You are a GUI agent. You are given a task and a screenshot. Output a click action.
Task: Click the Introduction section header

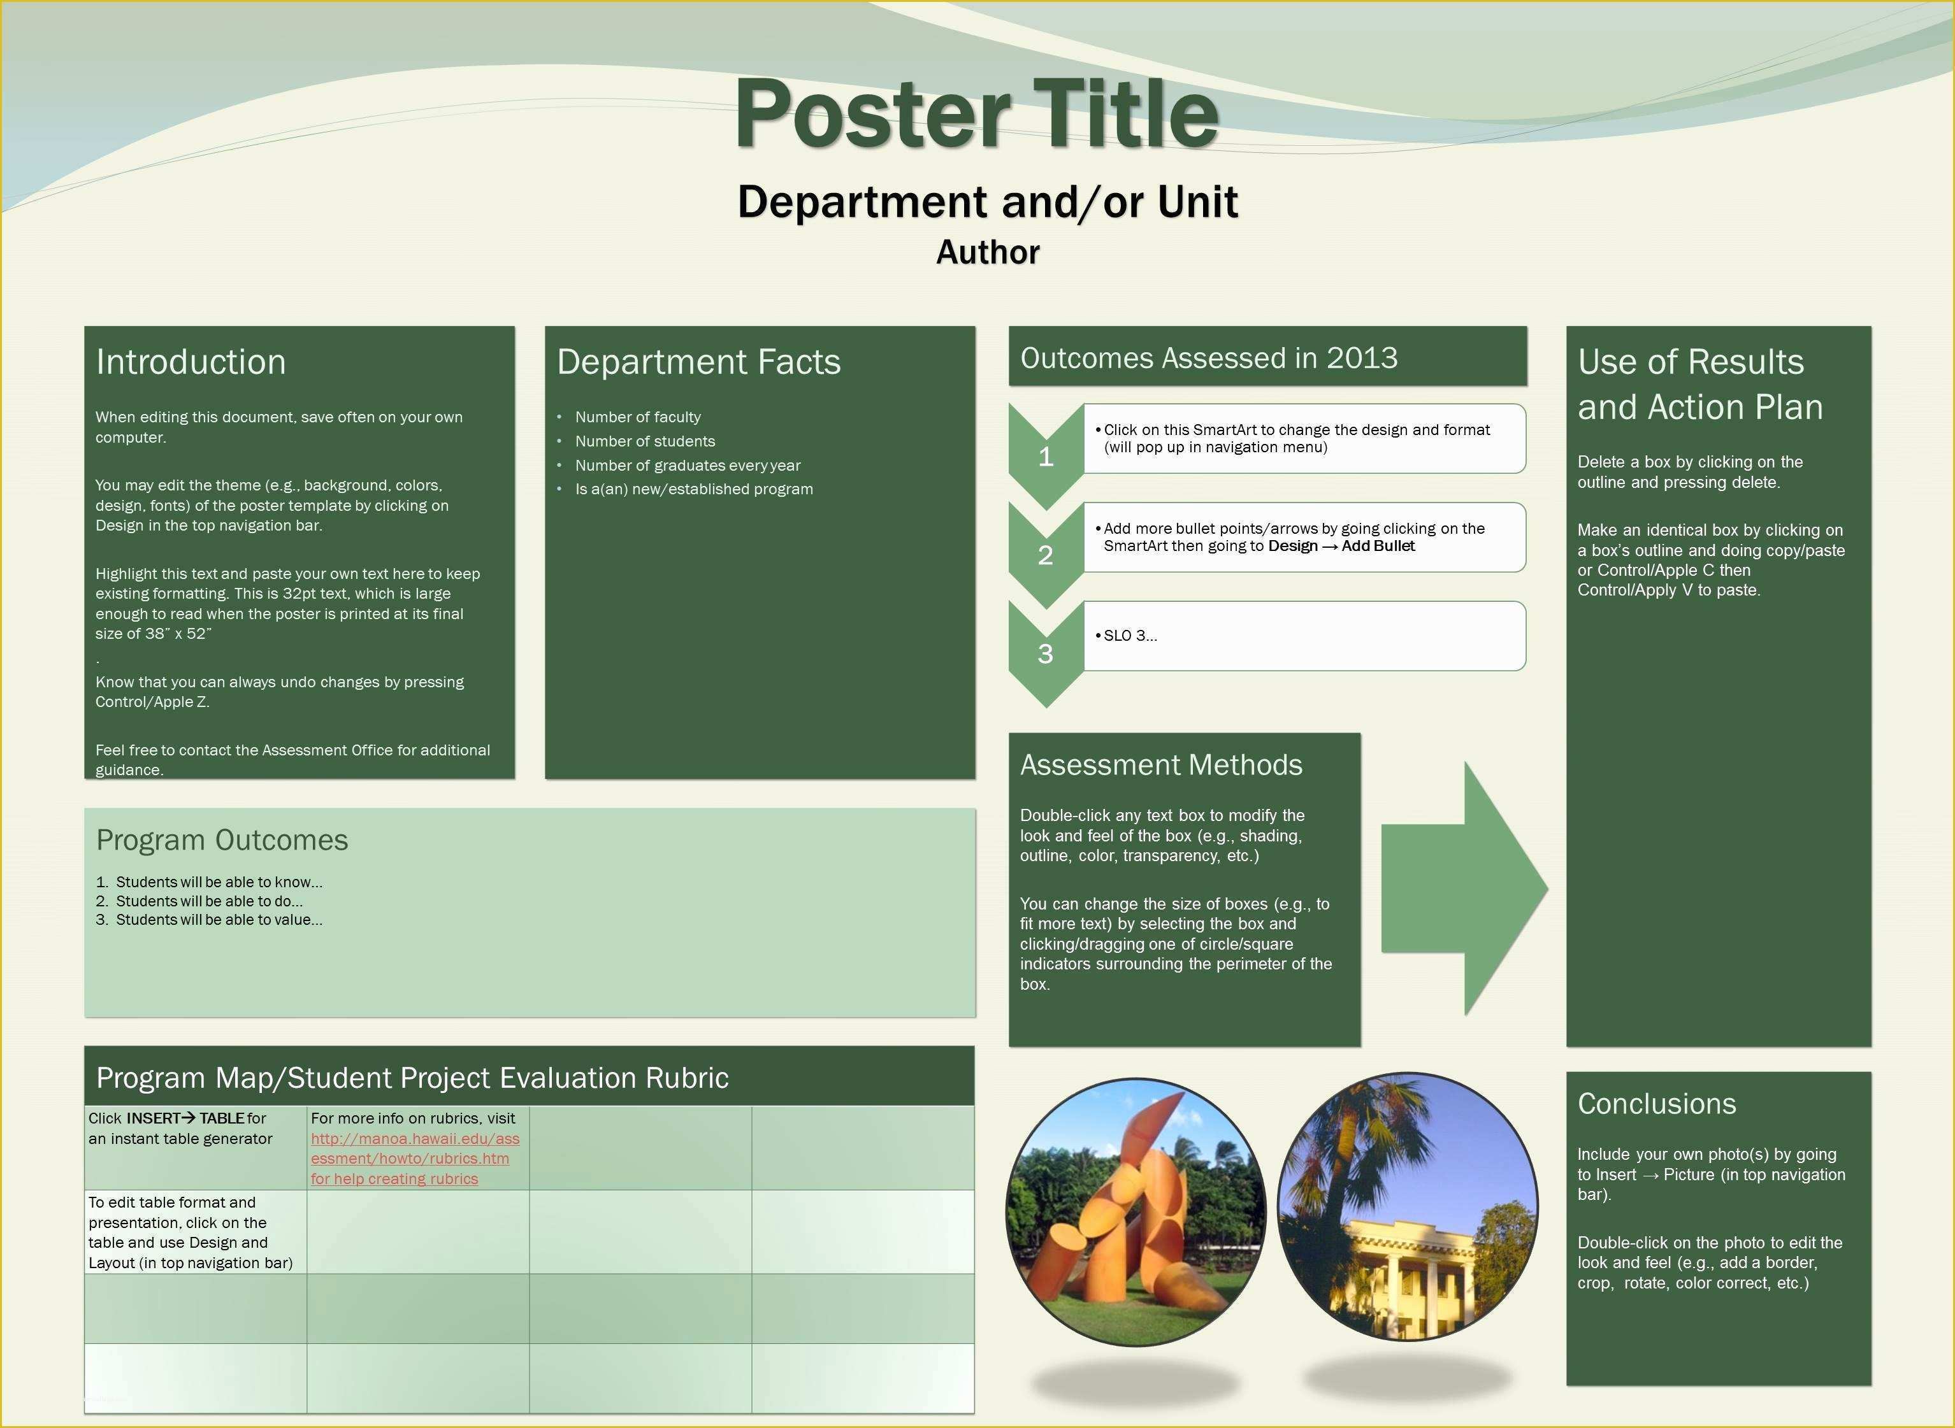coord(191,362)
